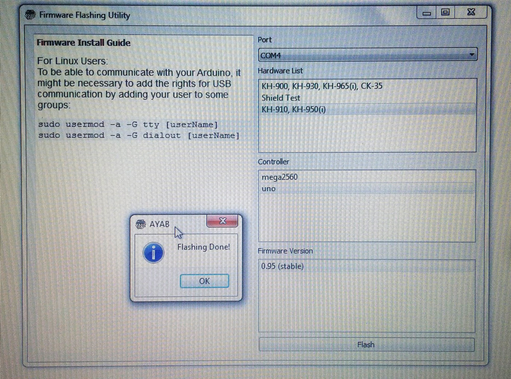The image size is (511, 379).
Task: Expand the Port selection combo box
Action: pyautogui.click(x=367, y=55)
